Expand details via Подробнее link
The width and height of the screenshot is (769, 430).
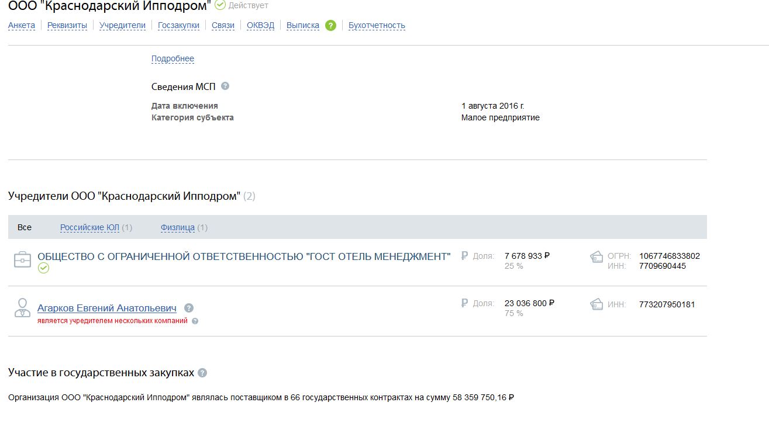click(x=173, y=58)
